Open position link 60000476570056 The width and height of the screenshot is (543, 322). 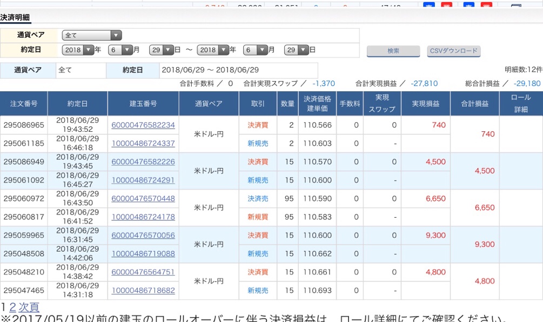(143, 235)
